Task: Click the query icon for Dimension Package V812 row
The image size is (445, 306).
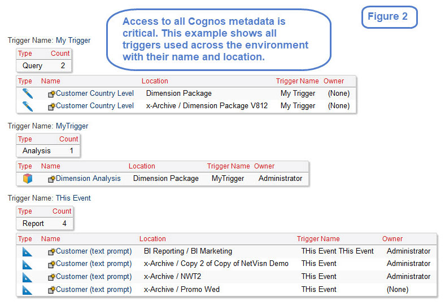Action: click(x=28, y=107)
